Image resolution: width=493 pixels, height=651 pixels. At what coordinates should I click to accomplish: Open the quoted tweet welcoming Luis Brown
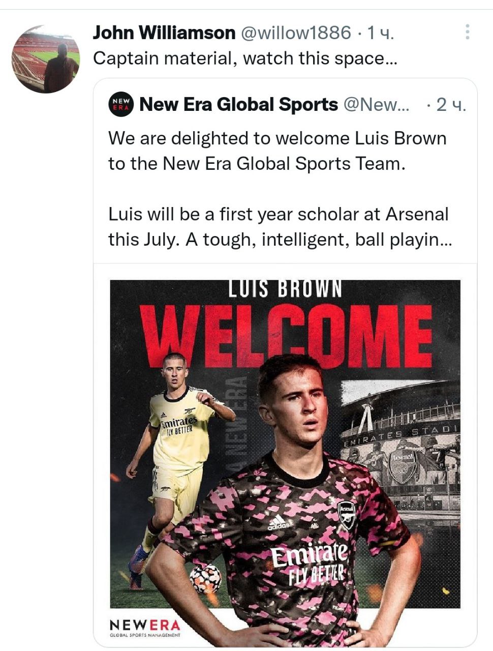[x=278, y=188]
